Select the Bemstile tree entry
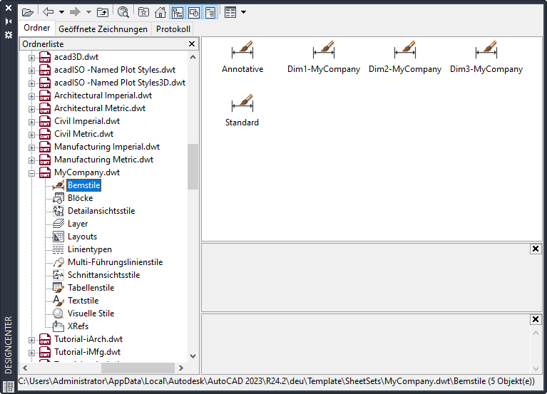Screen dimensions: 547x394 [83, 185]
